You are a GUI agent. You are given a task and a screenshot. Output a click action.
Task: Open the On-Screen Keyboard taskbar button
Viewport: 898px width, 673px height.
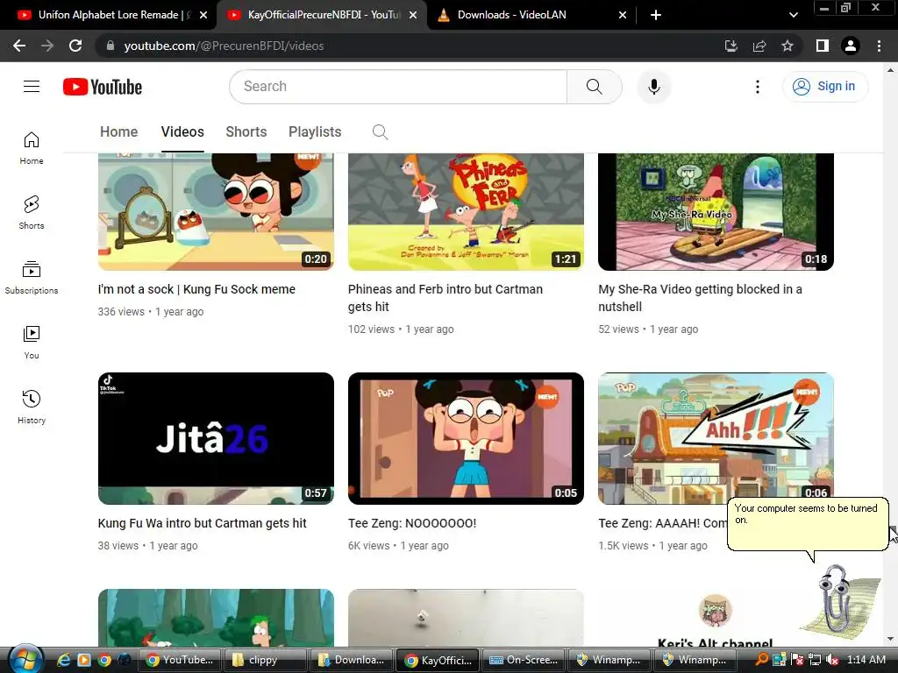[524, 660]
